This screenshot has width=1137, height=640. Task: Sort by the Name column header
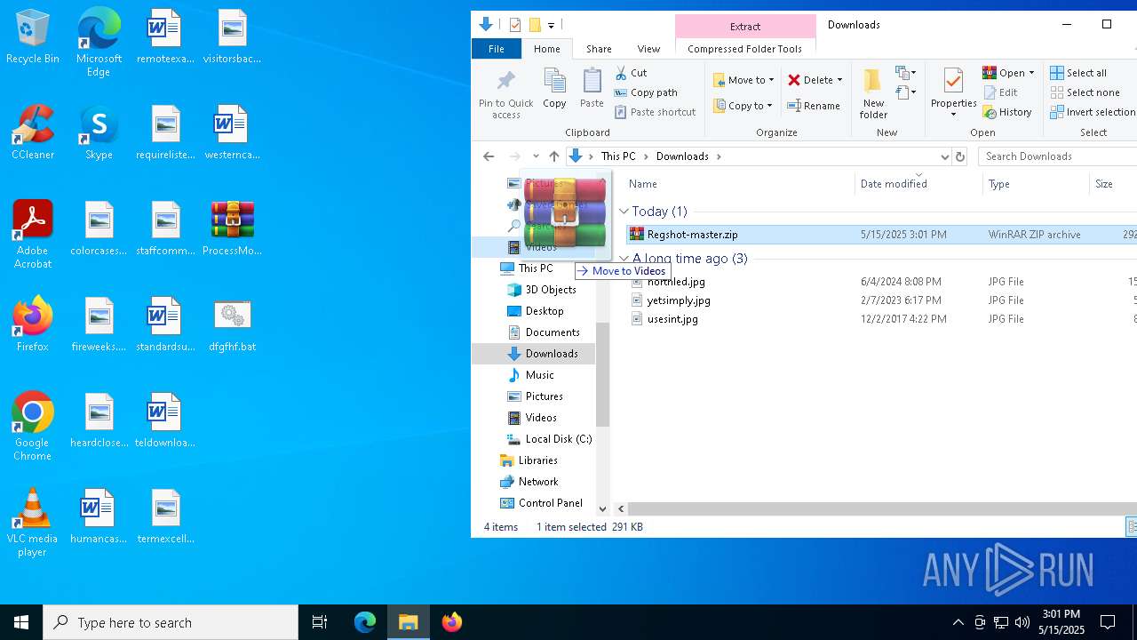[642, 184]
